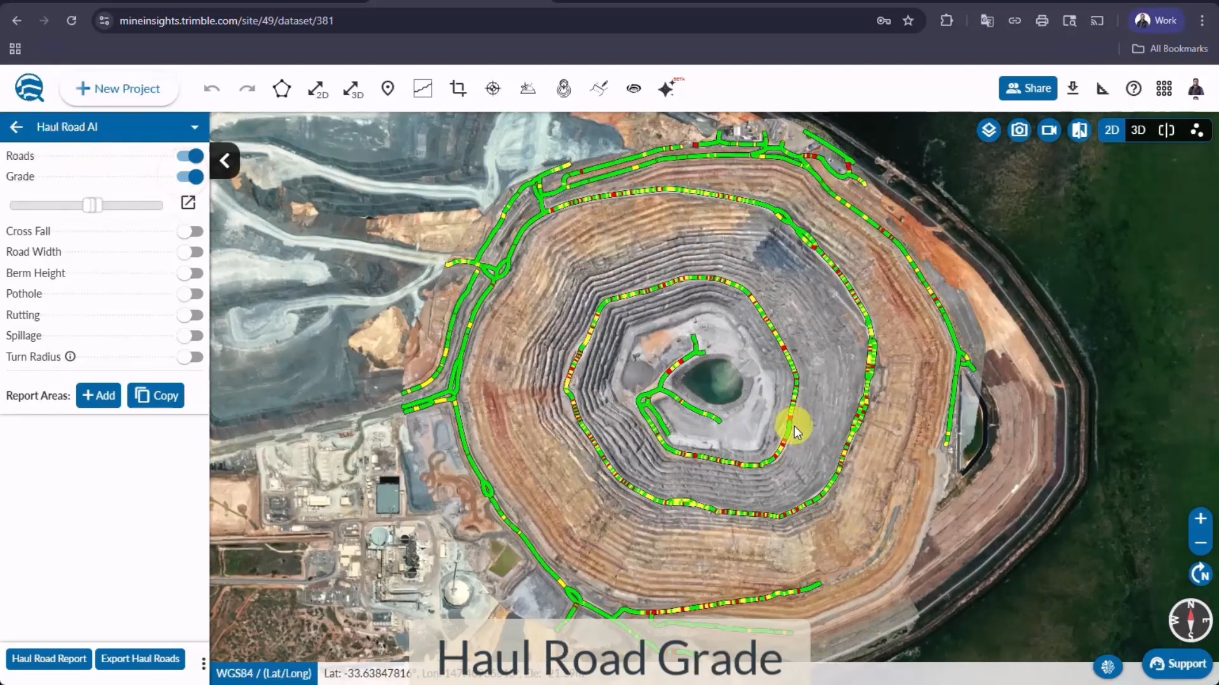
Task: Open the elevation profile chart tool
Action: [x=423, y=89]
